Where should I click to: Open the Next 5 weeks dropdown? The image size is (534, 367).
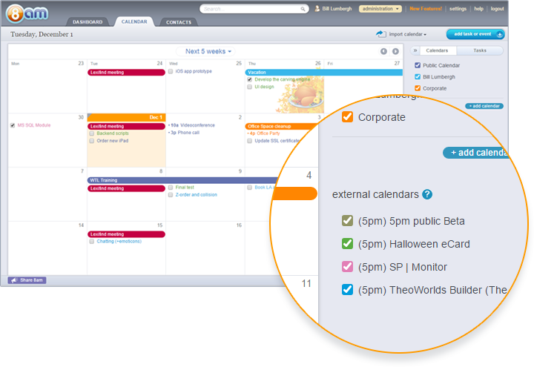coord(208,51)
